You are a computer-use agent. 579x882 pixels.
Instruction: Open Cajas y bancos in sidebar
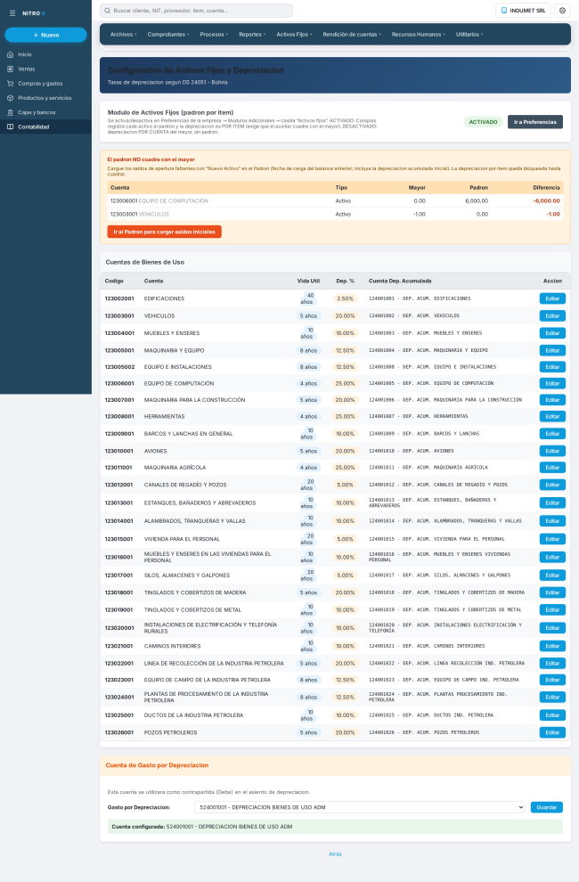(45, 112)
